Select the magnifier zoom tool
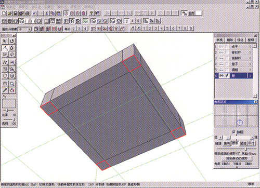 (12, 84)
